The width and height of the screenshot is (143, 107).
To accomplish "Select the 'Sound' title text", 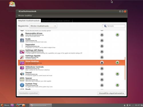I will click(x=28, y=72).
